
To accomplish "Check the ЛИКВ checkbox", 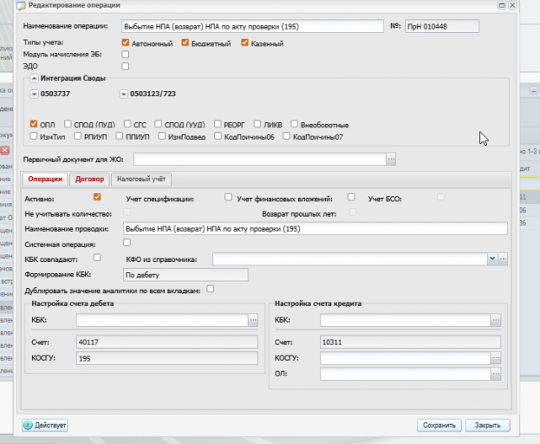I will (x=257, y=124).
